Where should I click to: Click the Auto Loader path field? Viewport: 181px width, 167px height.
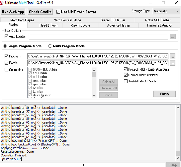point(98,37)
